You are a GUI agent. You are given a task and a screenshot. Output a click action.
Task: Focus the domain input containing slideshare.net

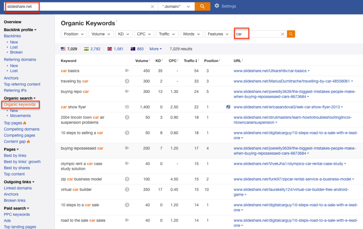pyautogui.click(x=78, y=6)
